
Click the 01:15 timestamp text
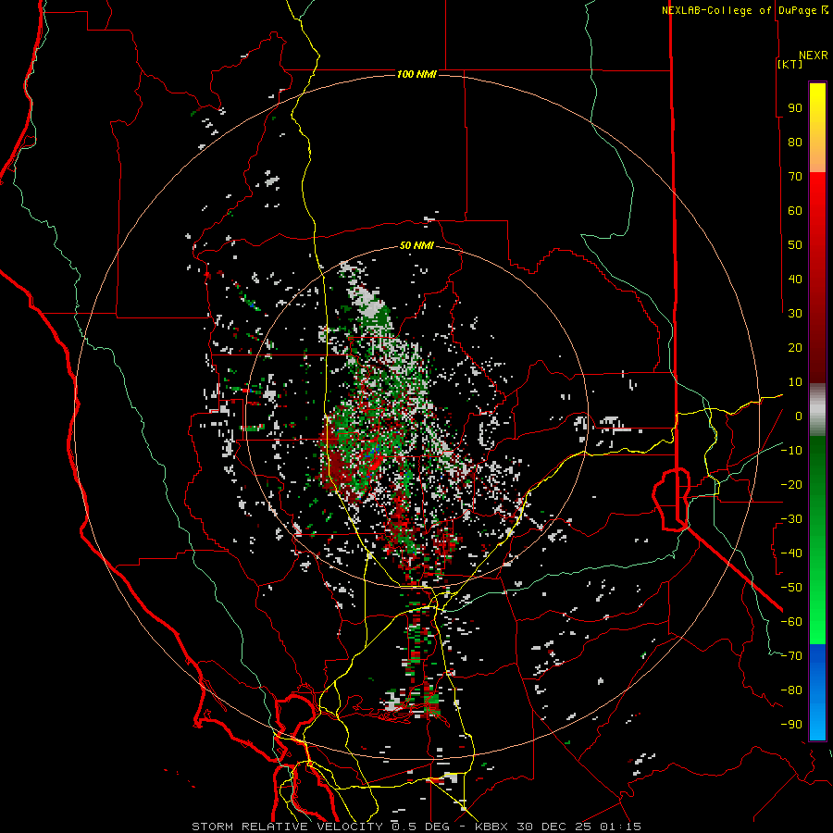tap(620, 827)
